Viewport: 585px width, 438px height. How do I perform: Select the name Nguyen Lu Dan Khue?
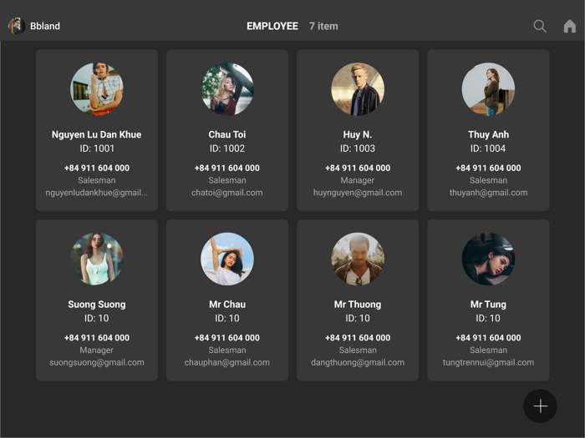click(x=97, y=134)
